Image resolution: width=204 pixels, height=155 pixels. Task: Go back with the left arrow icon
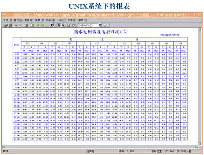pos(16,25)
